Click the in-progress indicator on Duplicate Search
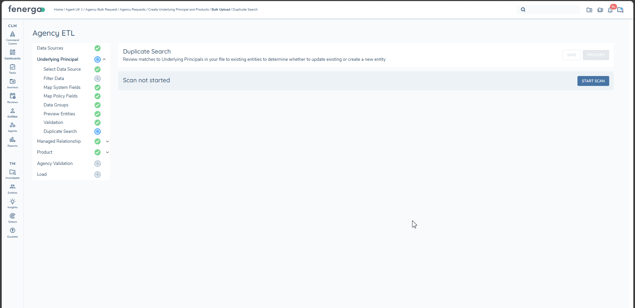 98,132
